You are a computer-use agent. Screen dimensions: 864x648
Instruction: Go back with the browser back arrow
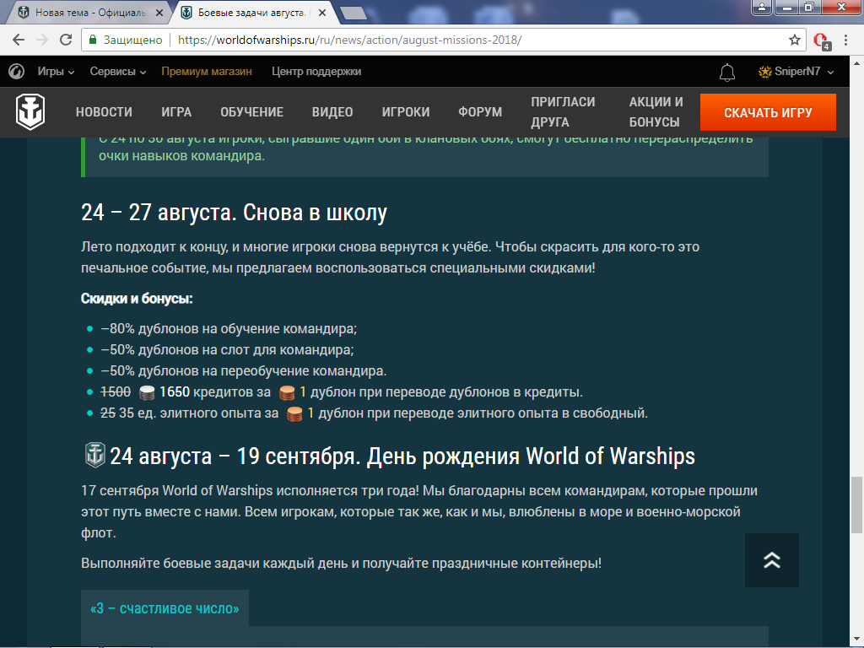coord(19,40)
